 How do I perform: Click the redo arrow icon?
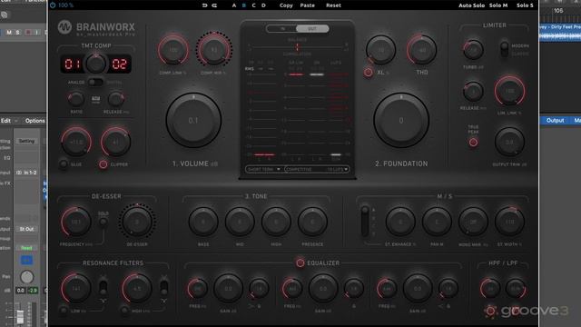pyautogui.click(x=214, y=5)
